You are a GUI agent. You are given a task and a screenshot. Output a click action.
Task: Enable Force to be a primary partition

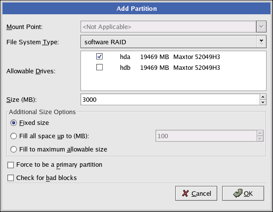(x=11, y=165)
